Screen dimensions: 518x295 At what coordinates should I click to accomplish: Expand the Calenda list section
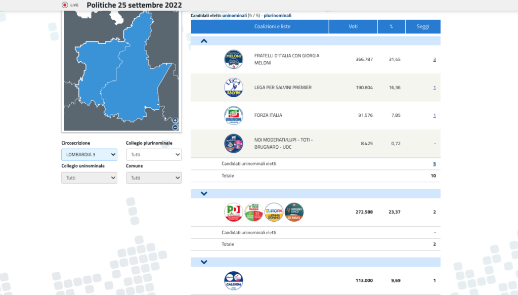coord(204,262)
